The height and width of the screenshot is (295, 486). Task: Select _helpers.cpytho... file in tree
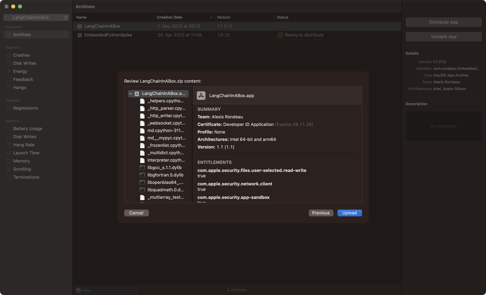pyautogui.click(x=166, y=101)
